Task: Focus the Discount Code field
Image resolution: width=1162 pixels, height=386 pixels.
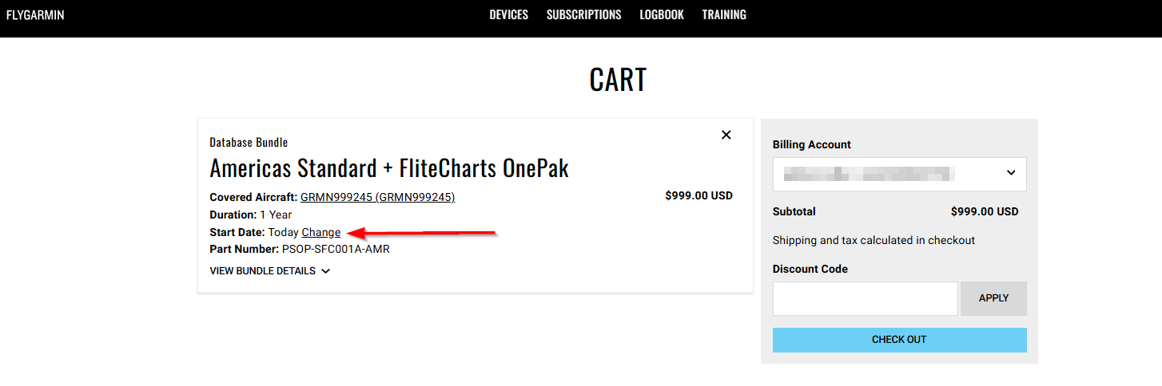Action: [x=865, y=298]
